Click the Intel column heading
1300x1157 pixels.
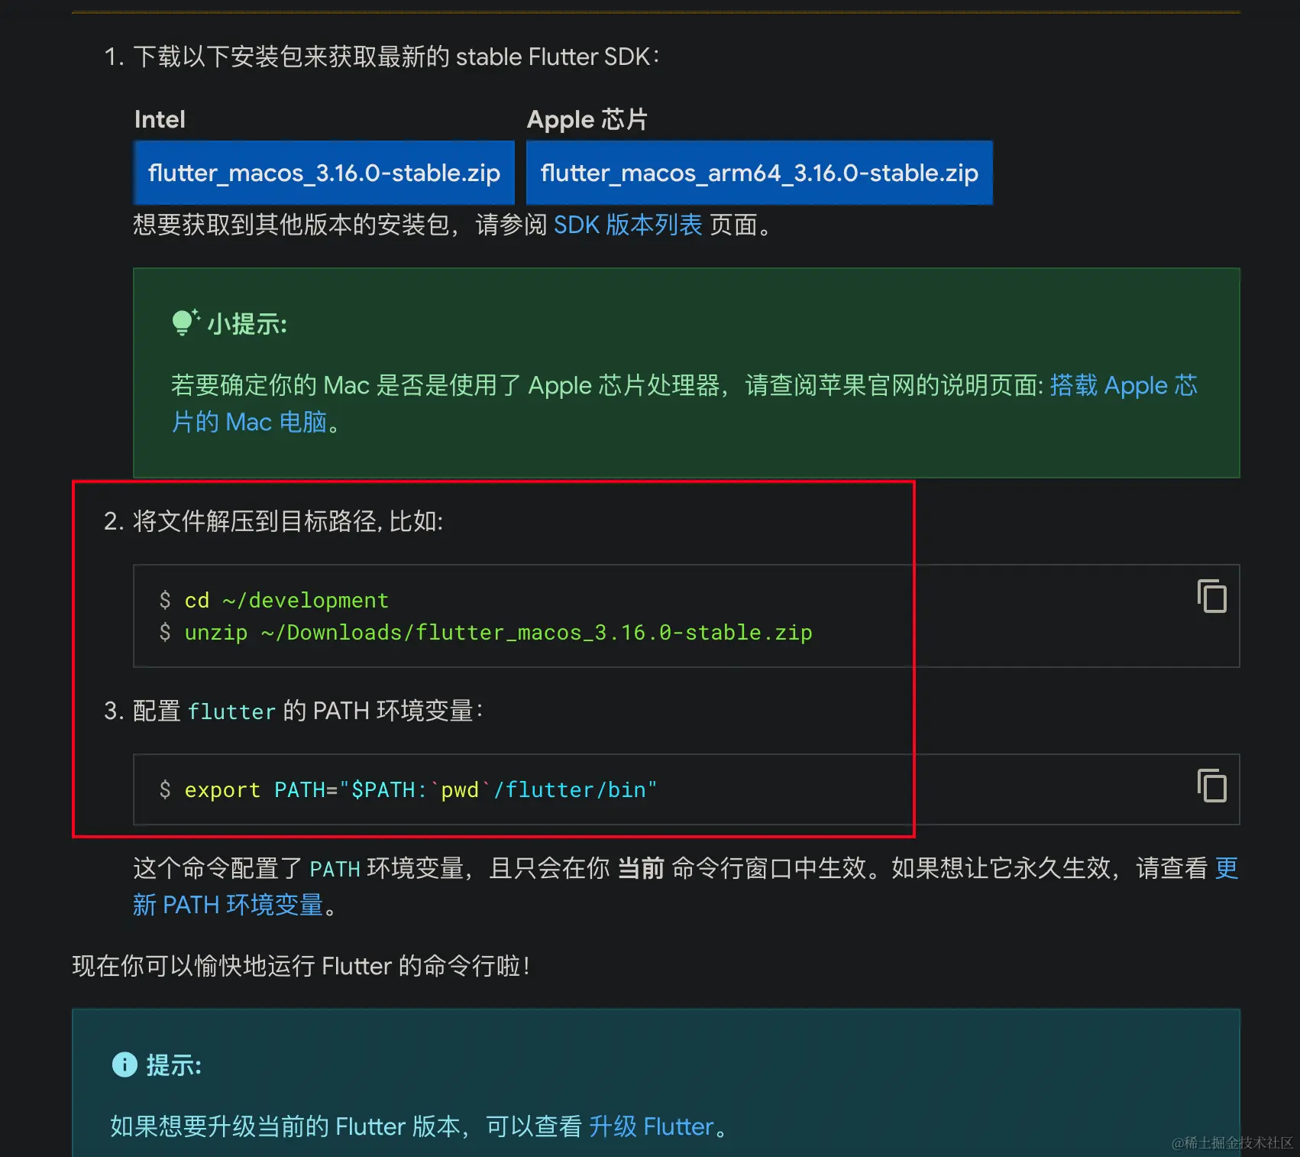[160, 119]
